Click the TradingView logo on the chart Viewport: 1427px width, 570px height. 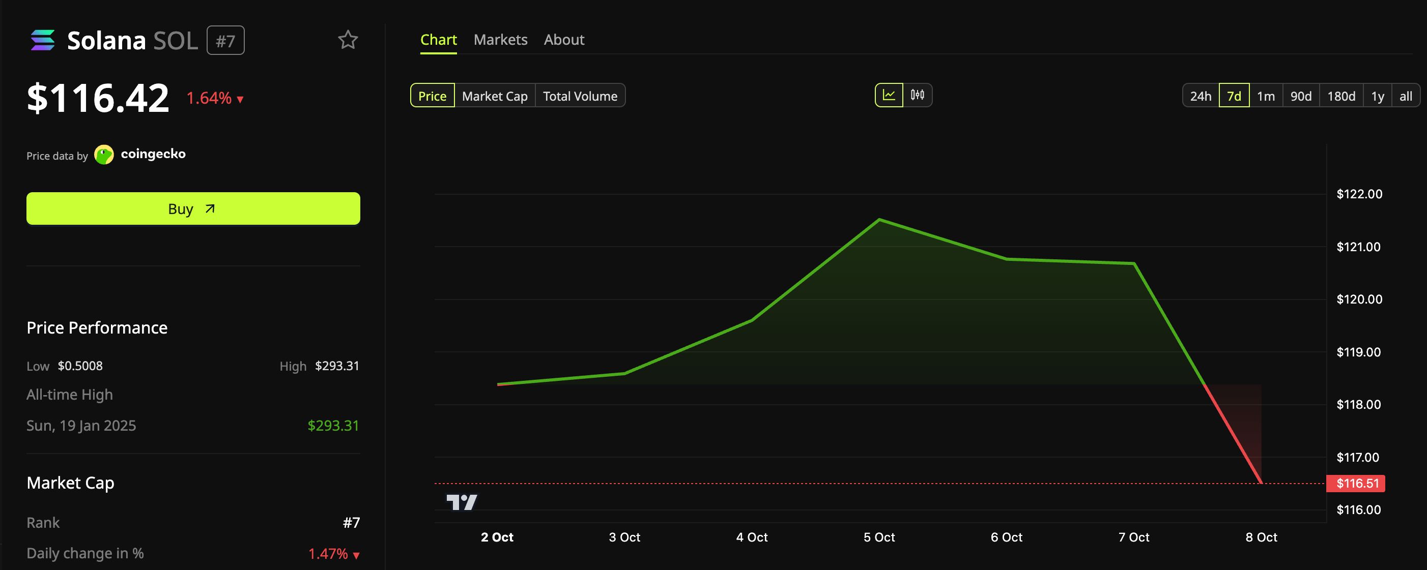pos(462,502)
